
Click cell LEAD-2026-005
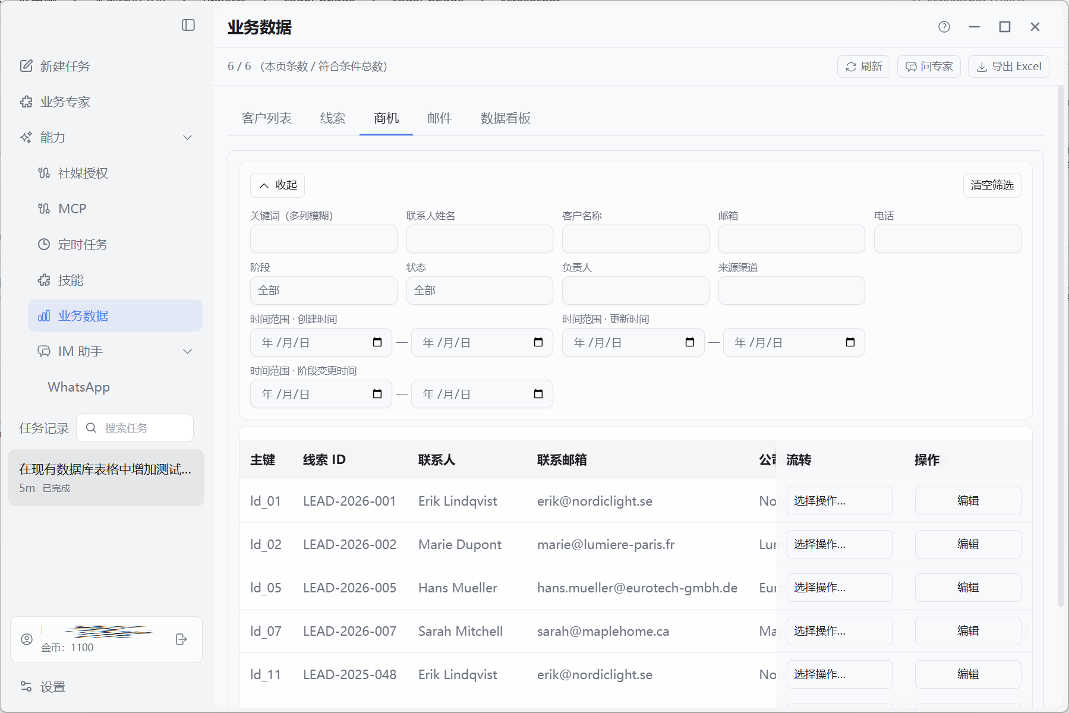(349, 588)
